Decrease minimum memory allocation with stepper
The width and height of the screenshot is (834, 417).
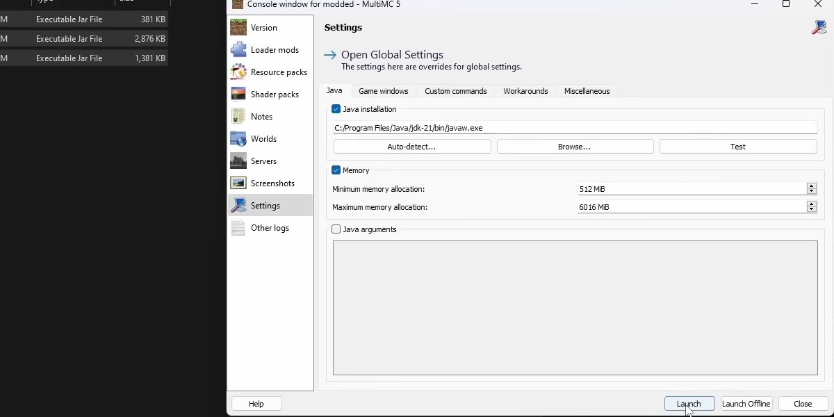(811, 191)
